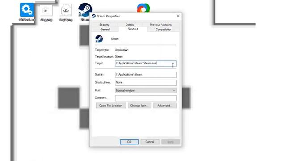Viewport: 286px width, 161px height.
Task: Click the Steam name text field
Action: pos(115,39)
